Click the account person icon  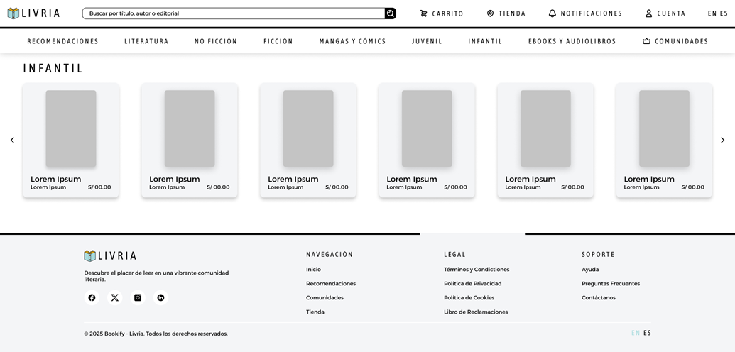[649, 13]
